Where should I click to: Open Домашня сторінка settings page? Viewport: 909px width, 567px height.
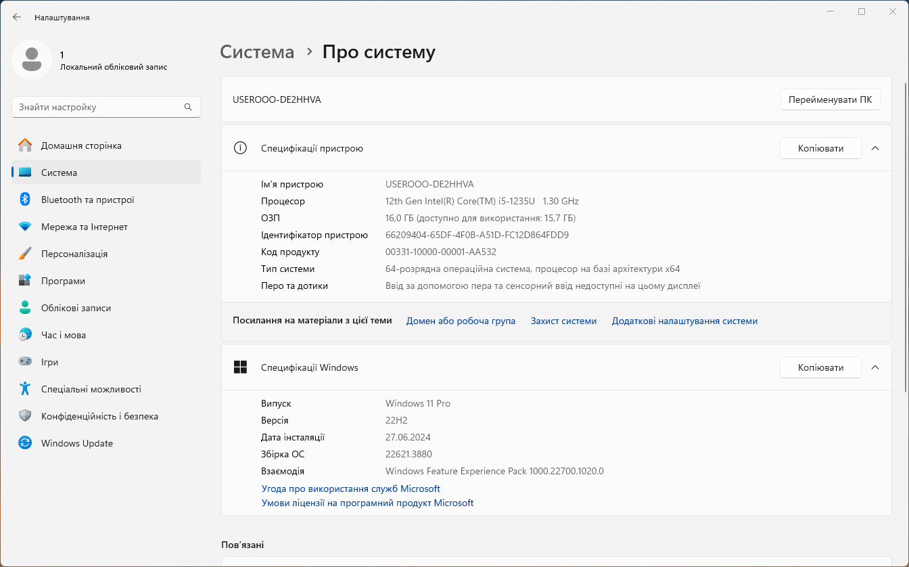pos(106,145)
